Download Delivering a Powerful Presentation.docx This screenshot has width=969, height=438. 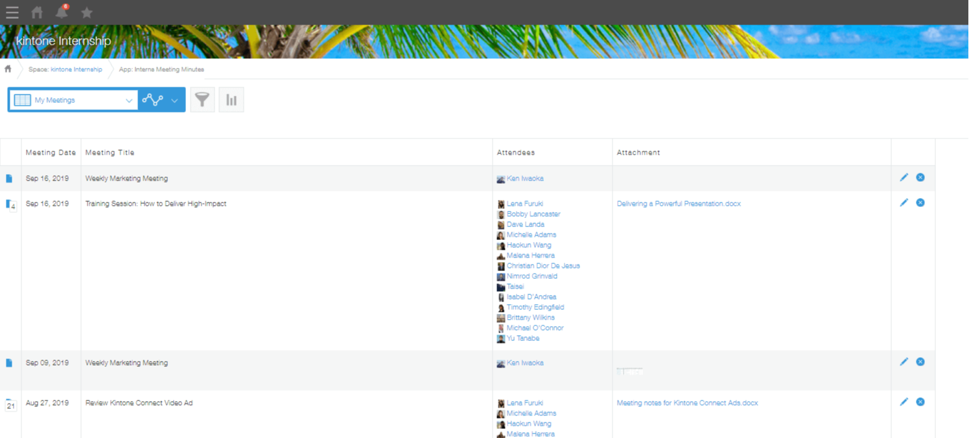pyautogui.click(x=679, y=204)
